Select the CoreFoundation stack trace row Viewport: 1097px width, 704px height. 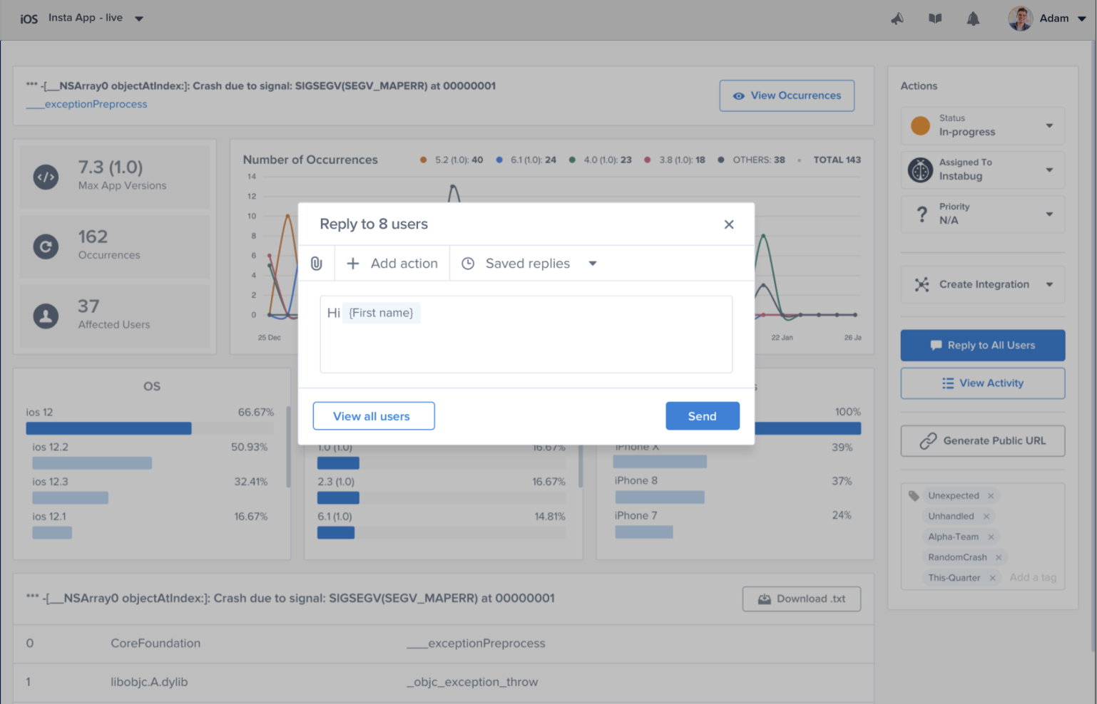(444, 644)
